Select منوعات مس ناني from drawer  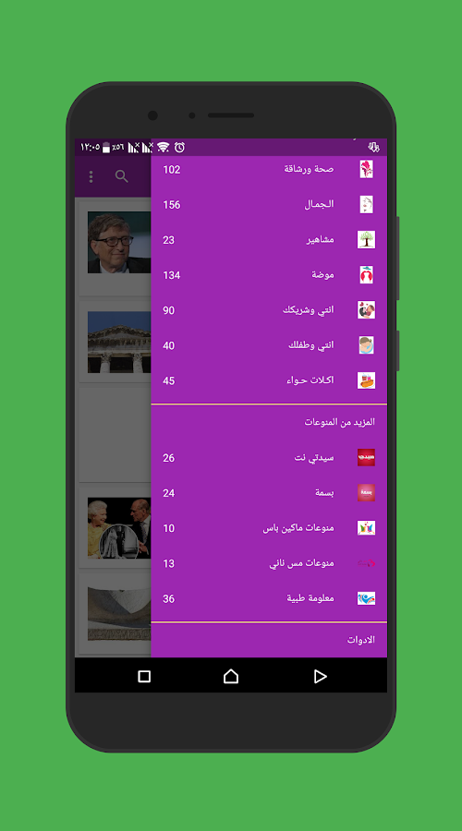pyautogui.click(x=269, y=563)
